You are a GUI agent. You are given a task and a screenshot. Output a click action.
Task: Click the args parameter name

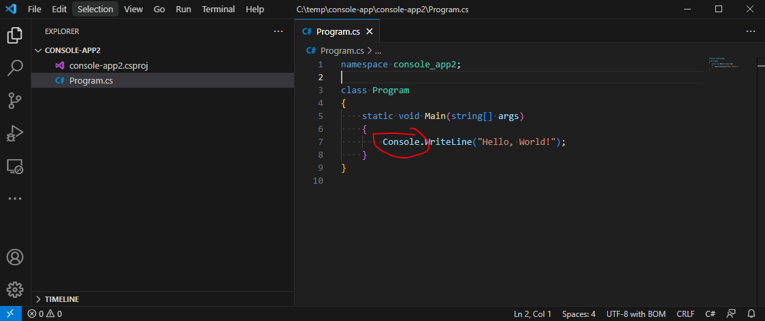[508, 116]
